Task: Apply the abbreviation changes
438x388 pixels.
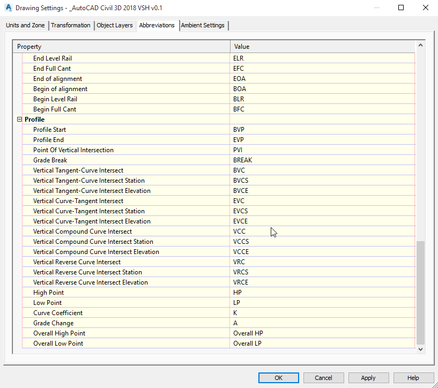Action: [x=368, y=377]
